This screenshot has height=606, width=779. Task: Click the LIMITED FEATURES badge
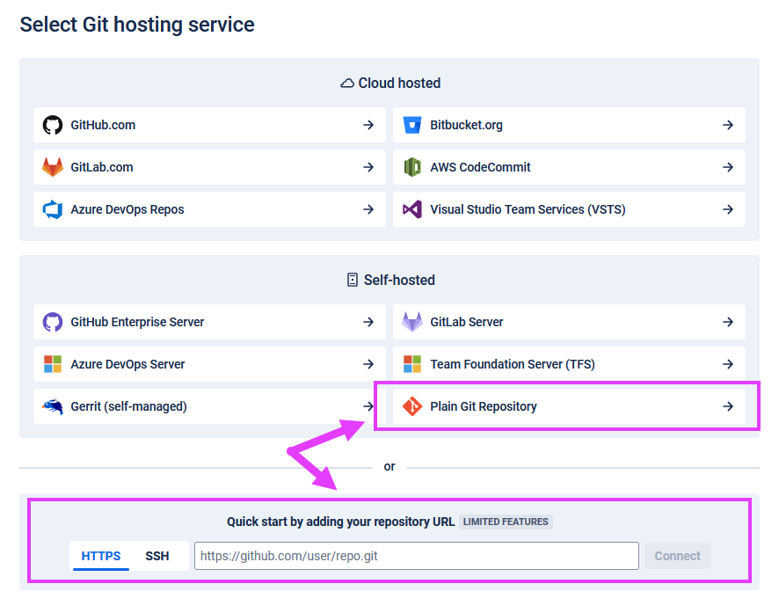506,522
